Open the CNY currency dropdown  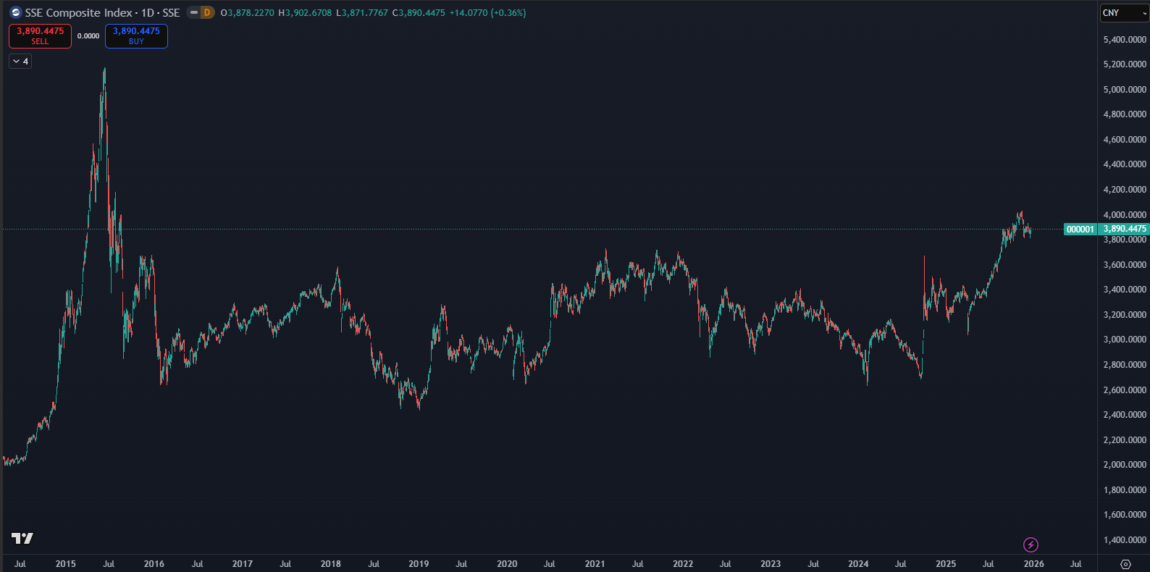coord(1124,13)
